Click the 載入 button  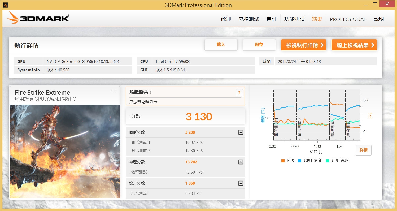coord(221,45)
